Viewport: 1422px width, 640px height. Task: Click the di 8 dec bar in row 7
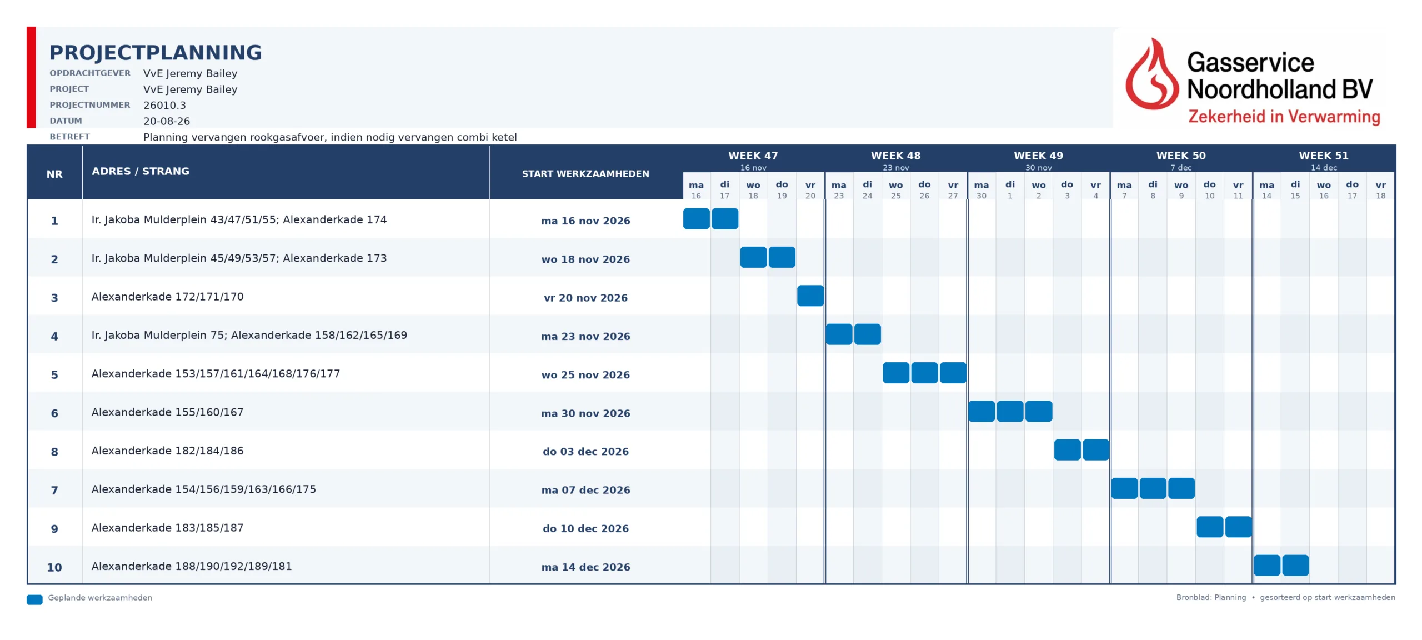(1153, 488)
